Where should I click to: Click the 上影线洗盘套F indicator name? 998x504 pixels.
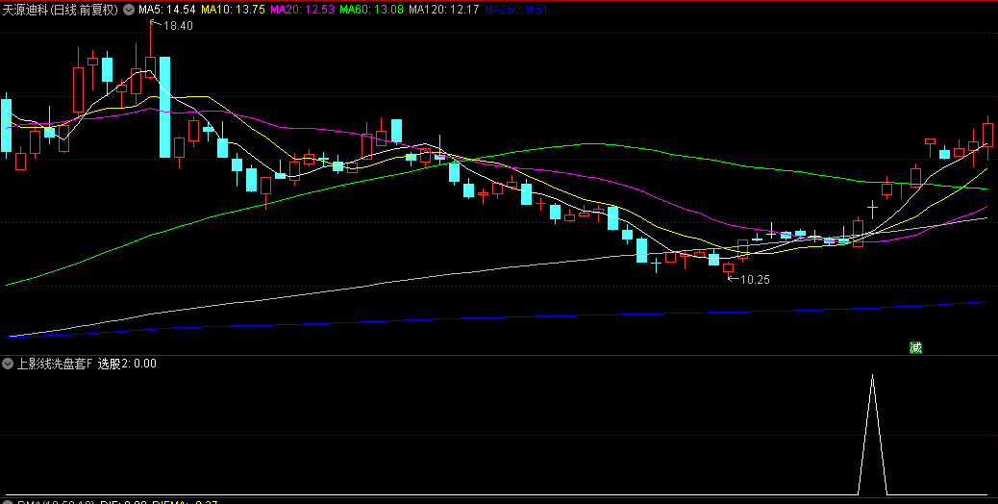55,364
